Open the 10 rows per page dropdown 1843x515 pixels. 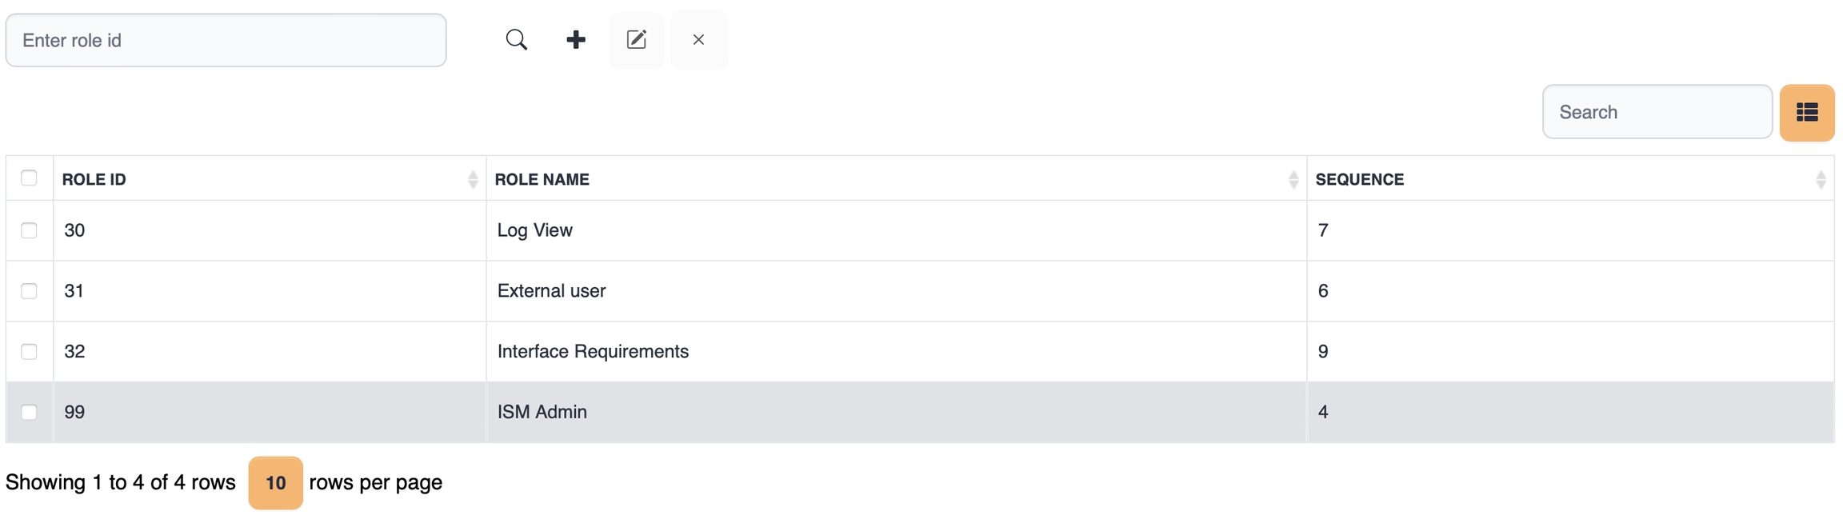275,483
